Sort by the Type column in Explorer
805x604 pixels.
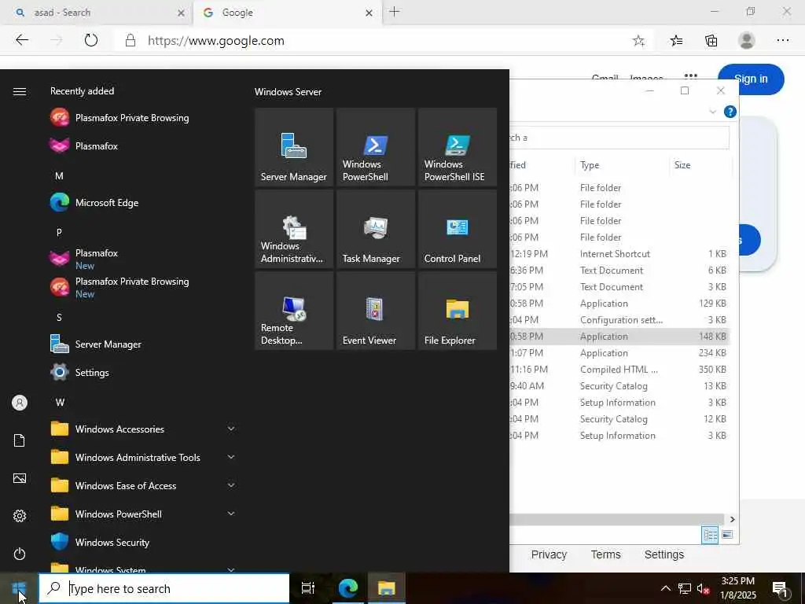[622, 165]
